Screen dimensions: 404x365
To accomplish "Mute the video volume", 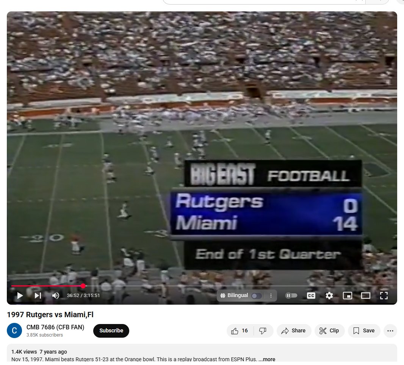I will click(55, 295).
